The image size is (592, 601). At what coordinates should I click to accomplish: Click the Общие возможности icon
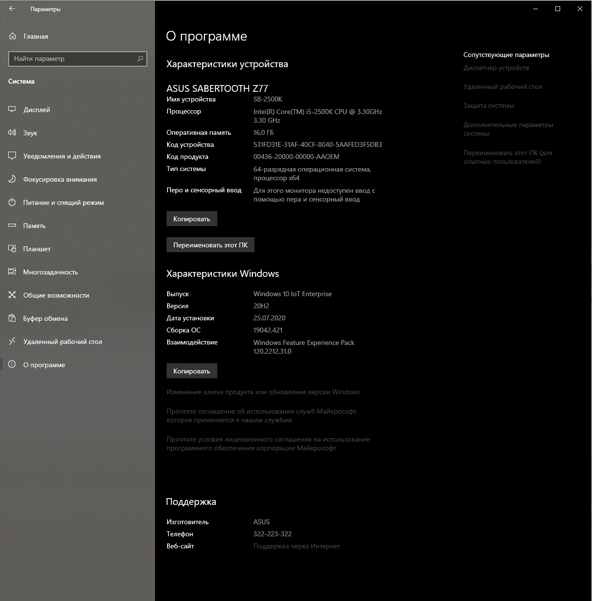(13, 295)
